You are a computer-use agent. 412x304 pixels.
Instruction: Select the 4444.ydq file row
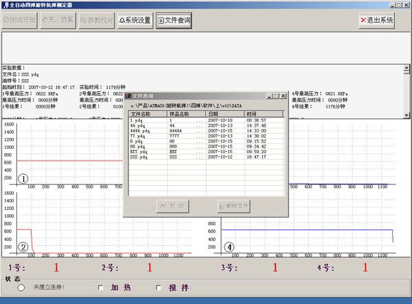click(x=140, y=130)
